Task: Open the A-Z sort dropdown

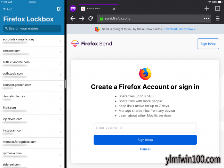Action: coord(8,9)
